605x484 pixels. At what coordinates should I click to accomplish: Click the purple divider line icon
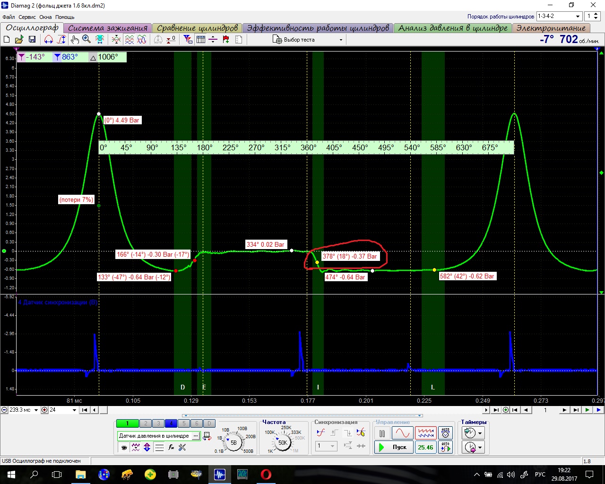point(213,39)
